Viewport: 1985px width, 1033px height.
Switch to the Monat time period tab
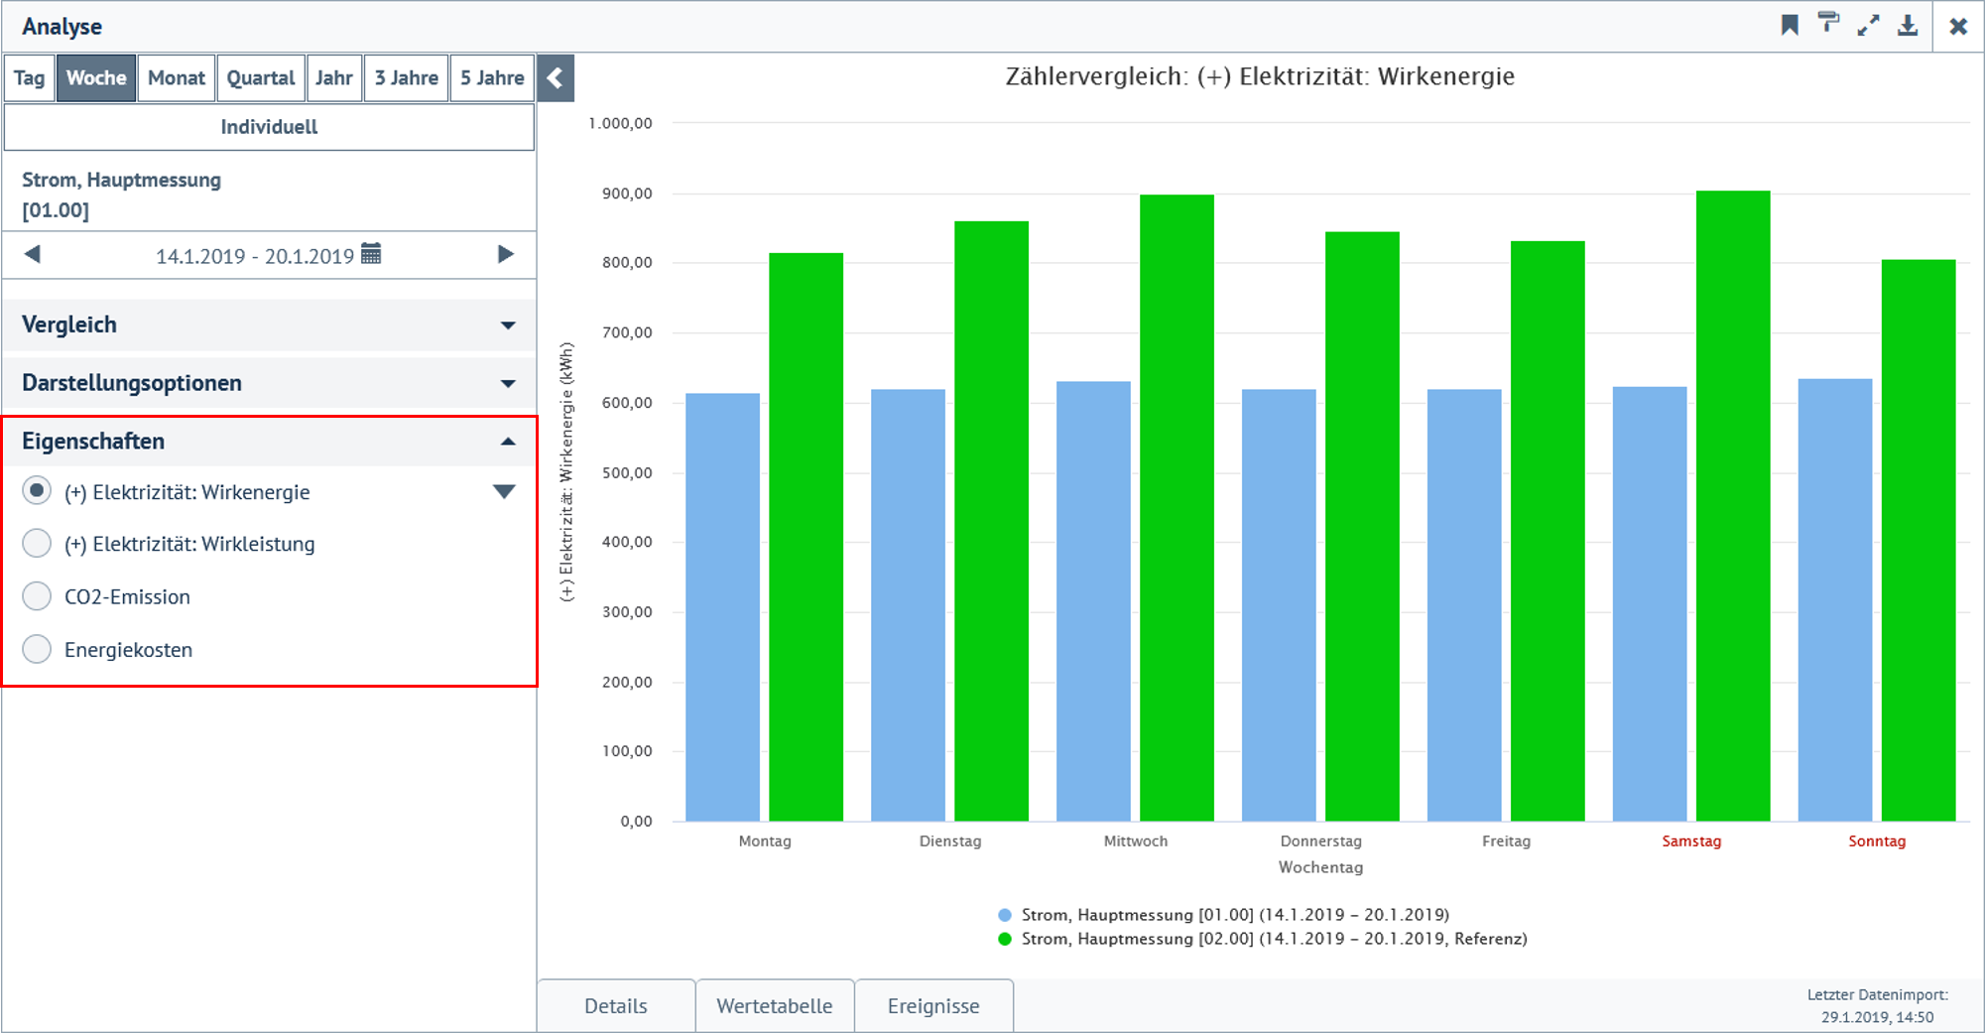tap(176, 77)
